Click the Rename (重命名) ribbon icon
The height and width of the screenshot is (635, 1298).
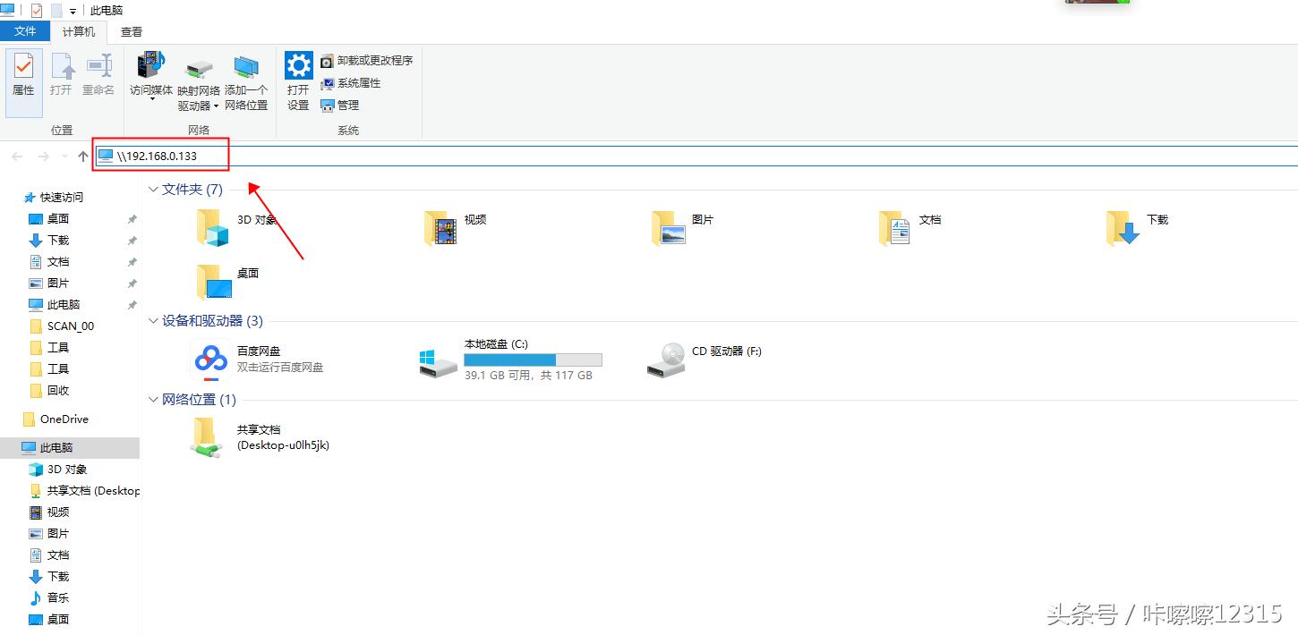98,74
